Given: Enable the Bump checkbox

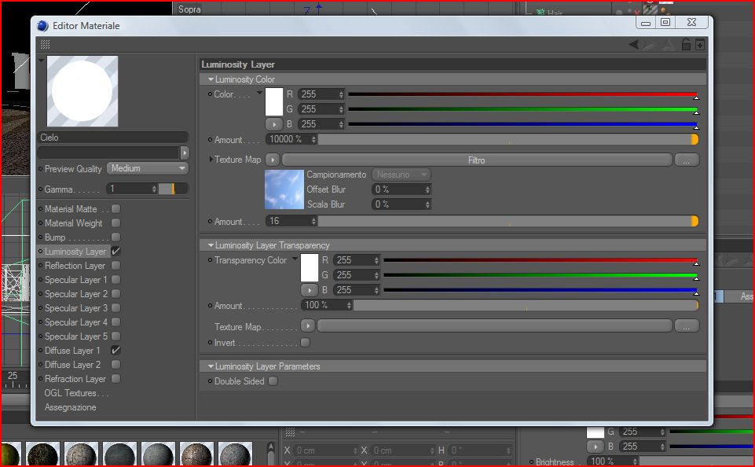Looking at the screenshot, I should (x=115, y=237).
